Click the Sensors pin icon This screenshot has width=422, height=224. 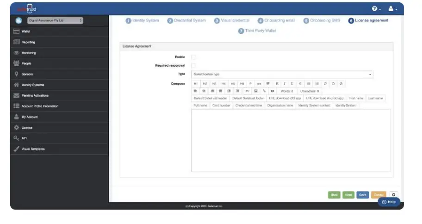[x=16, y=74]
